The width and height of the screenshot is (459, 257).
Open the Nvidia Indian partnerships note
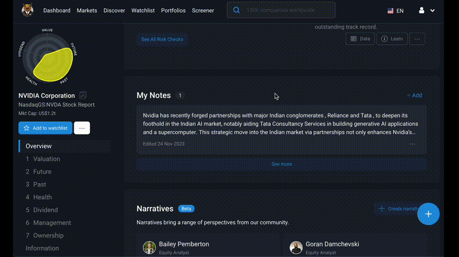[281, 124]
